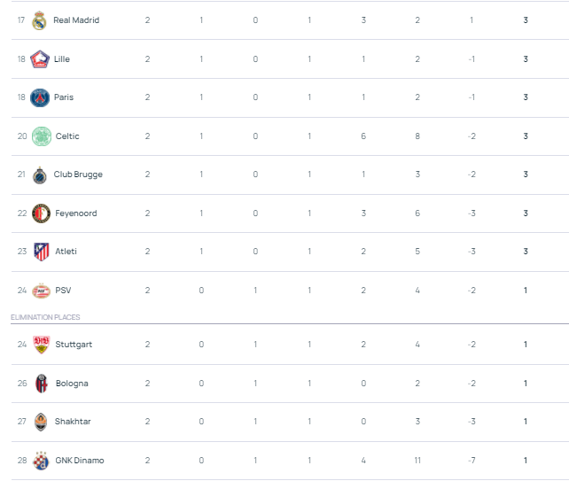Open the Real Madrid team link
Screen dimensions: 569x481
pos(76,20)
